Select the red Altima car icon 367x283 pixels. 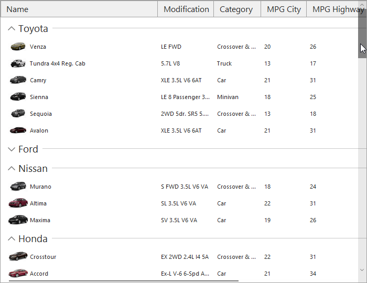[18, 203]
